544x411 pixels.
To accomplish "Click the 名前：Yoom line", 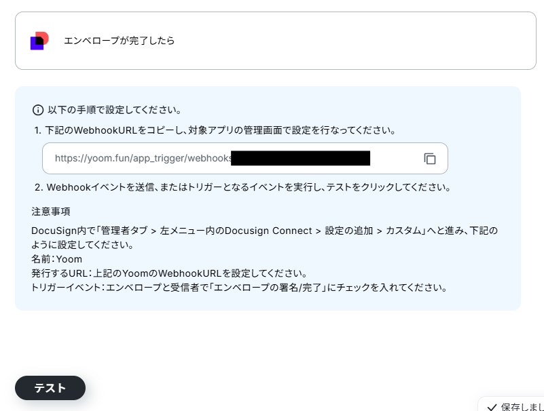I will pyautogui.click(x=57, y=259).
